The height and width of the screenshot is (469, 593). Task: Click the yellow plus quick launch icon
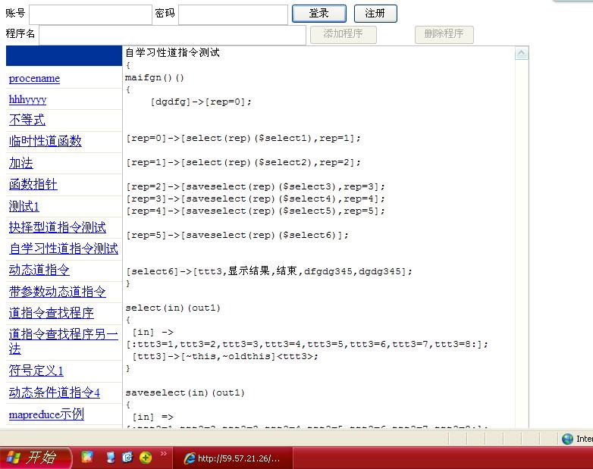[x=146, y=458]
